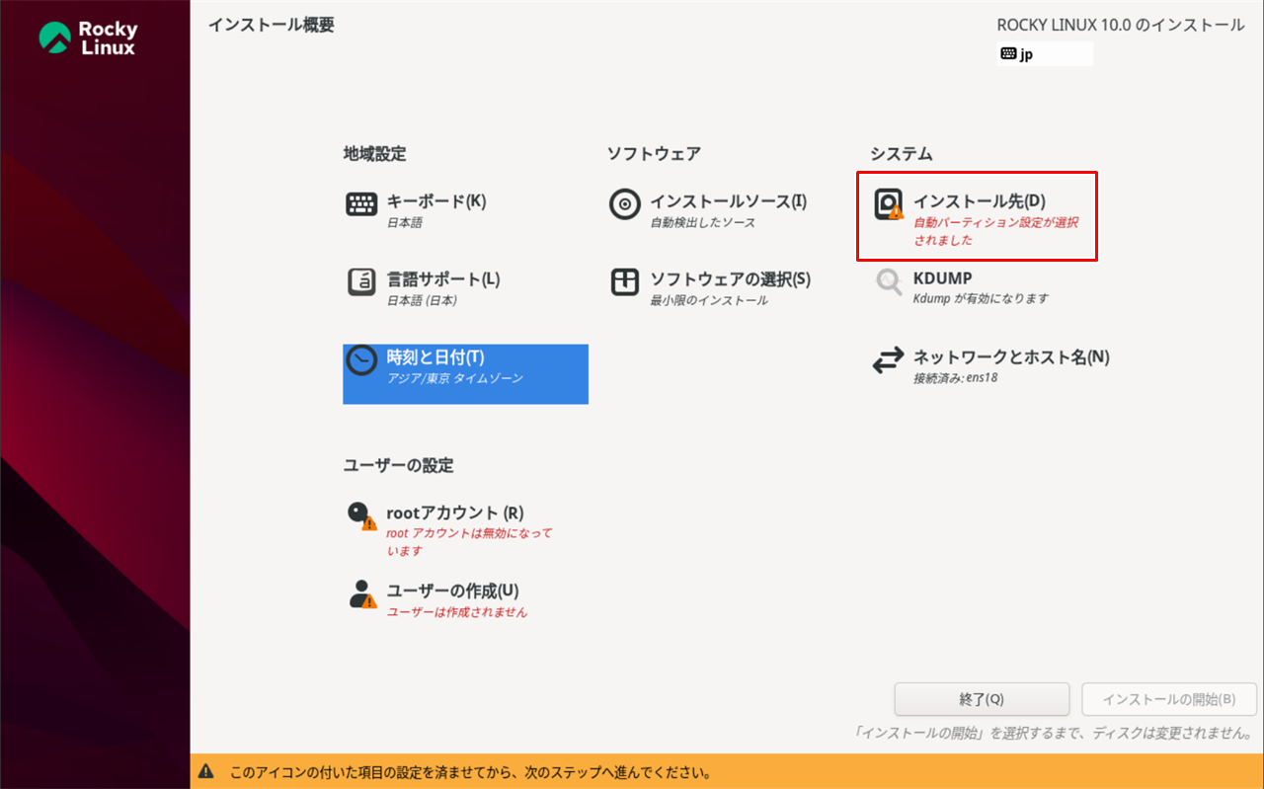Click the network arrows icon
This screenshot has width=1264, height=789.
[888, 360]
